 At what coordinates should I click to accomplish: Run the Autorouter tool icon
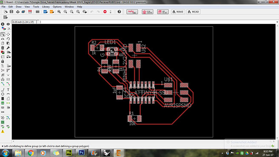8,118
